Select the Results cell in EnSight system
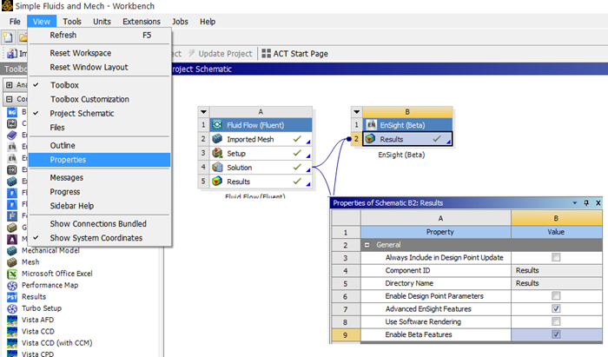This screenshot has width=608, height=357. 407,139
